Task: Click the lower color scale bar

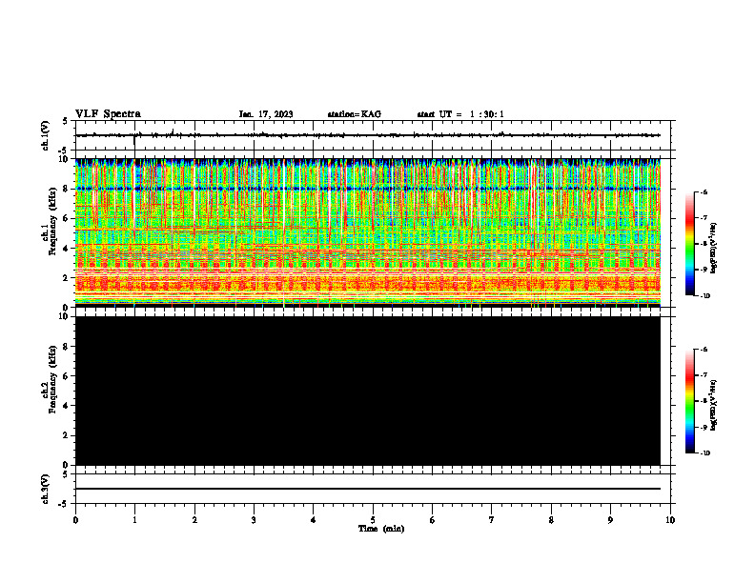Action: [689, 401]
